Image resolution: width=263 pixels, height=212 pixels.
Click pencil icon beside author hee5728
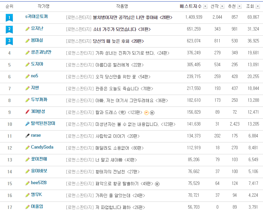27,183
